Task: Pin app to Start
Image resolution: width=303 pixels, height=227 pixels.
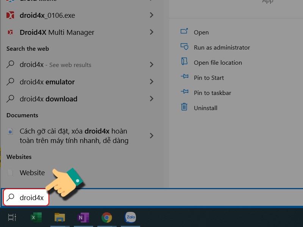Action: click(209, 78)
